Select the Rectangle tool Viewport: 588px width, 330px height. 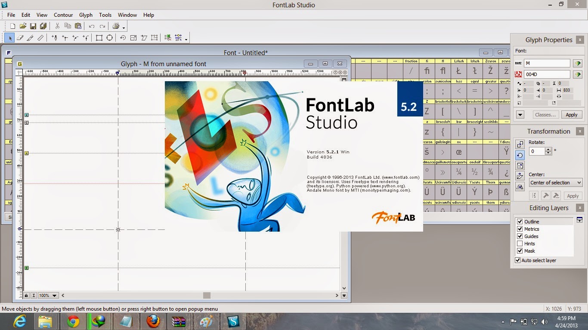pyautogui.click(x=99, y=38)
